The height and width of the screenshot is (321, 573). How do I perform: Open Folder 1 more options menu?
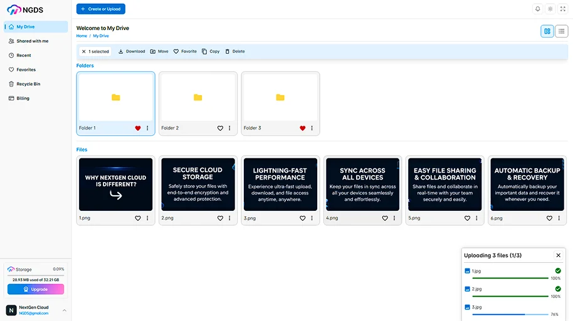(x=147, y=128)
